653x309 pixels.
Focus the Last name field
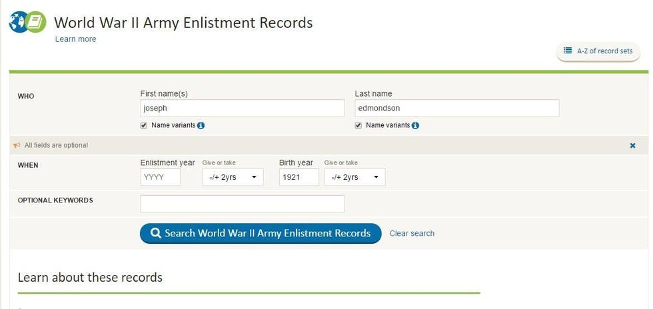[456, 108]
